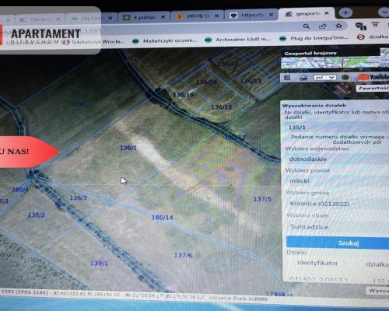This screenshot has width=389, height=311.
Task: Click the blue Szukaj button
Action: (338, 243)
